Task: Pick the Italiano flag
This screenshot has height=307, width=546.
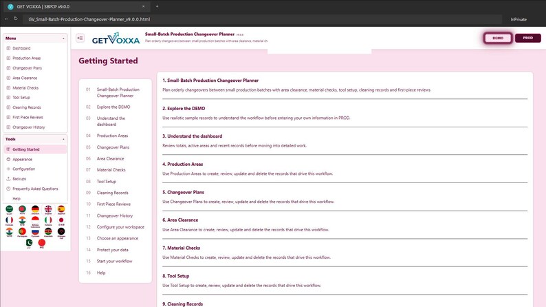Action: click(48, 221)
